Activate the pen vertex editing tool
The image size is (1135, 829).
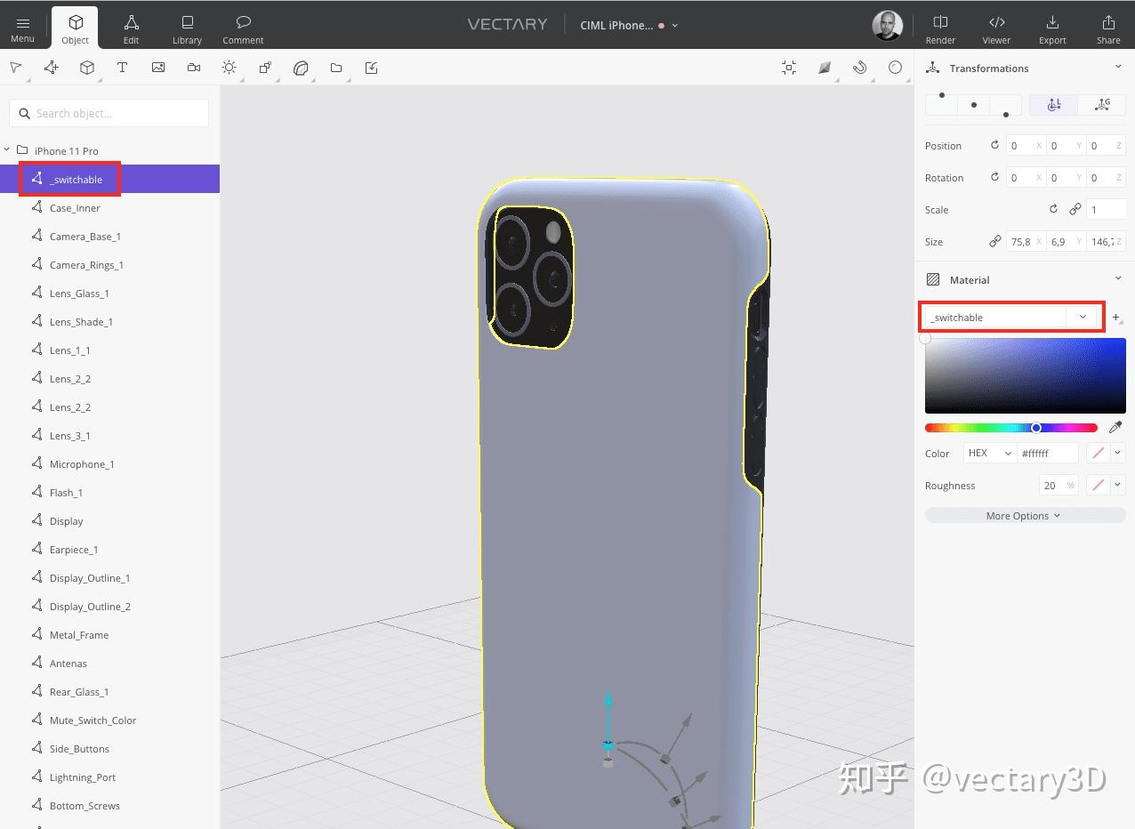[x=51, y=67]
